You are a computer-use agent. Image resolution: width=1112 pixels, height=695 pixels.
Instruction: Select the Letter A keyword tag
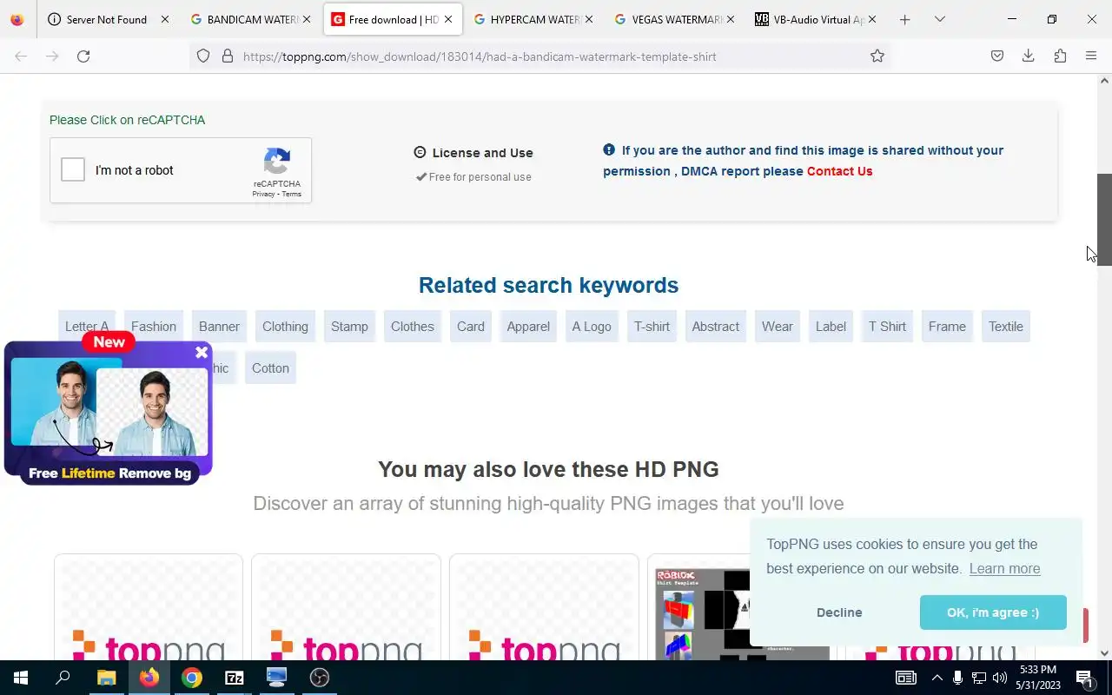87,327
